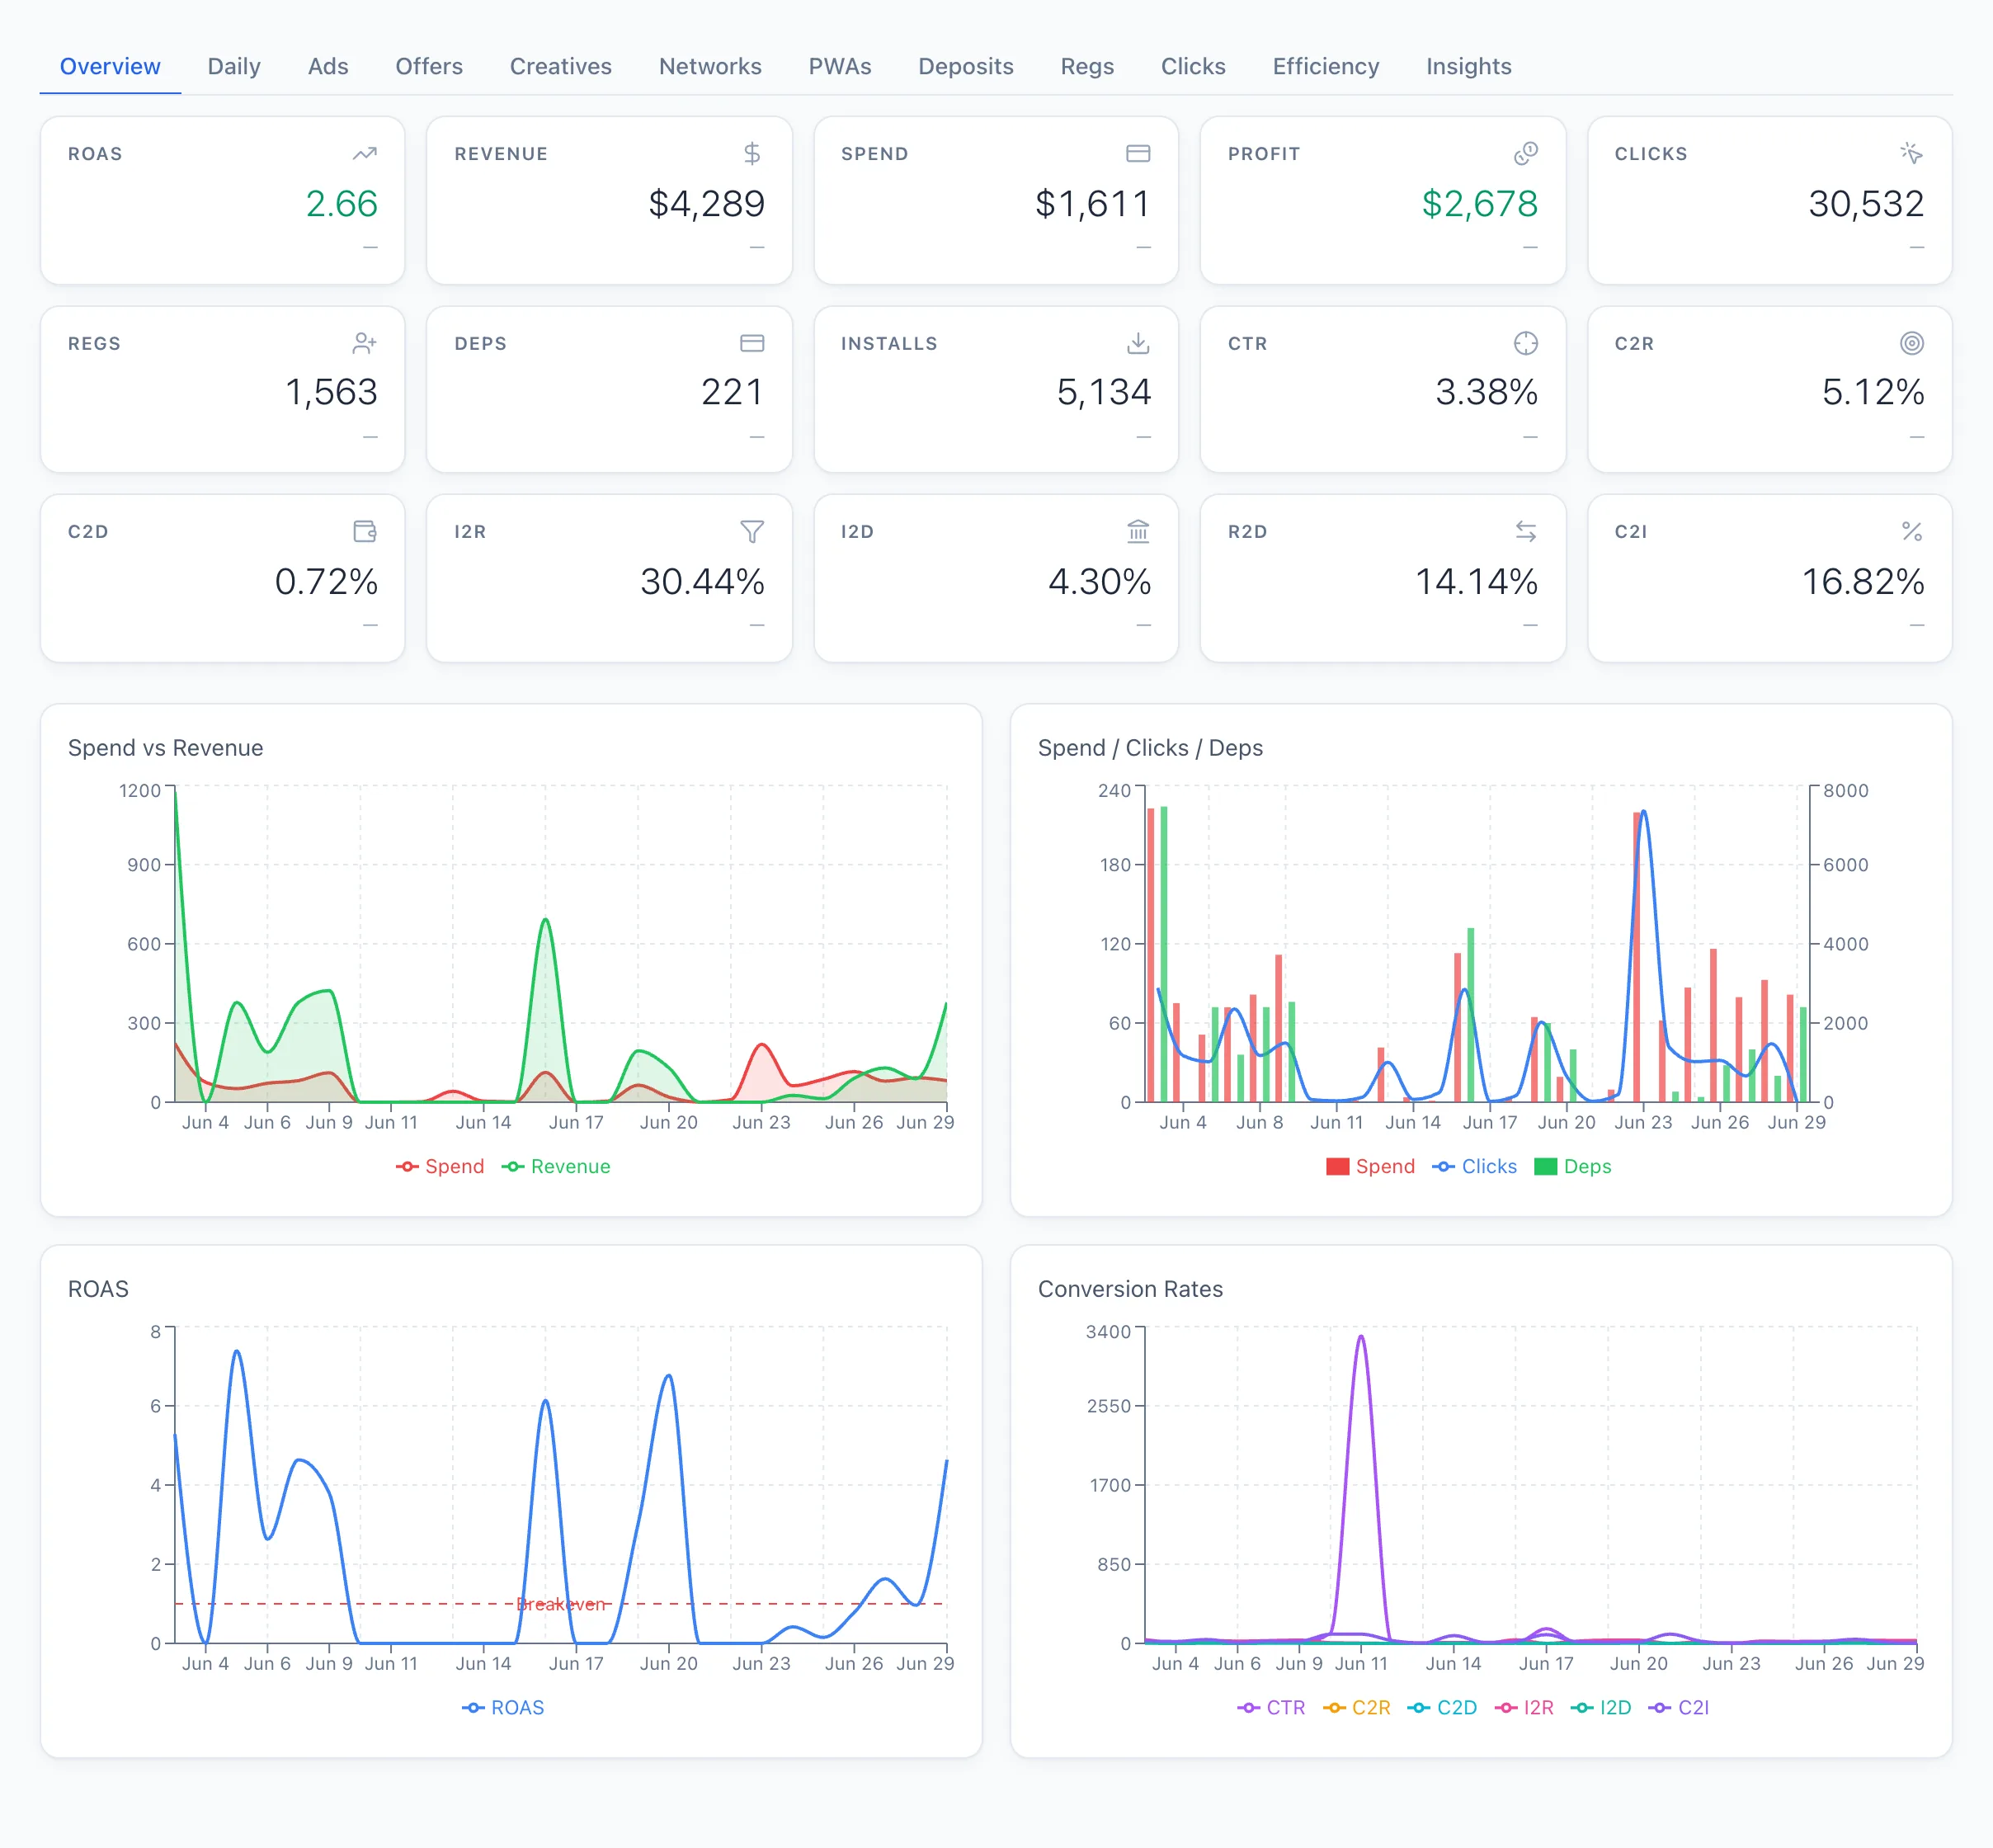Toggle Revenue series in Spend vs Revenue legend
This screenshot has height=1848, width=1993.
(556, 1166)
